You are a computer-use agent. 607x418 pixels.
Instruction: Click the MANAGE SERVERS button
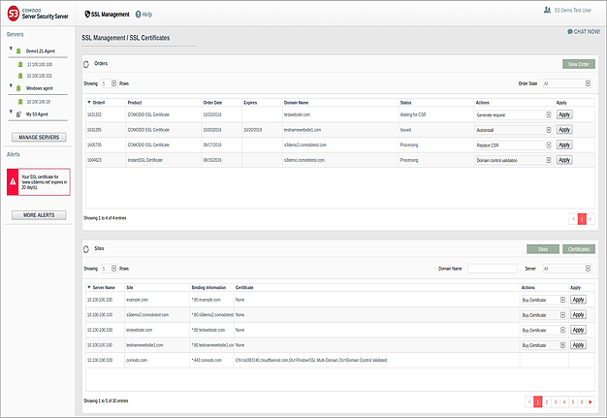(39, 139)
